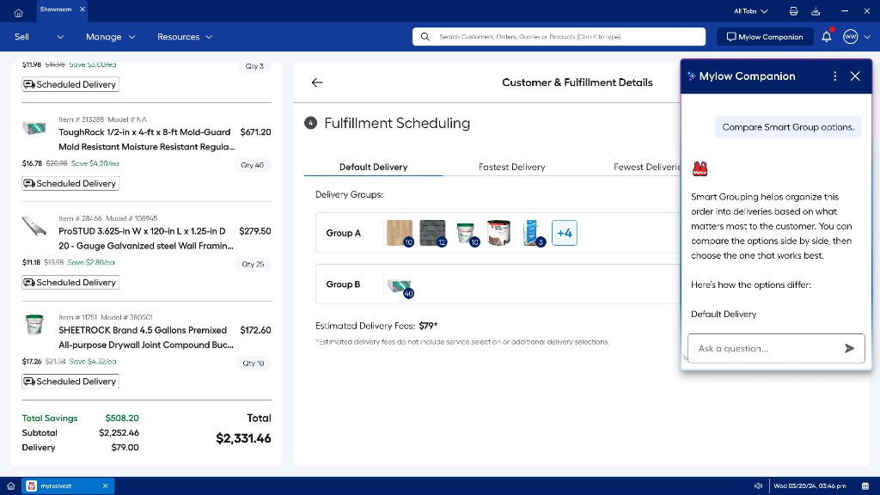Switch to the Fastest Delivery tab
The image size is (880, 495).
[512, 167]
